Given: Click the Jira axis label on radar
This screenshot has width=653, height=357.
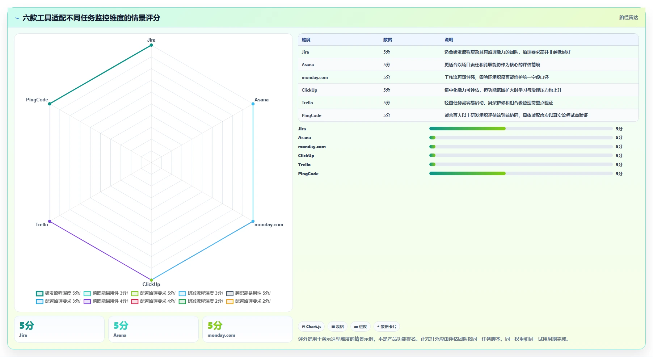Looking at the screenshot, I should [151, 40].
